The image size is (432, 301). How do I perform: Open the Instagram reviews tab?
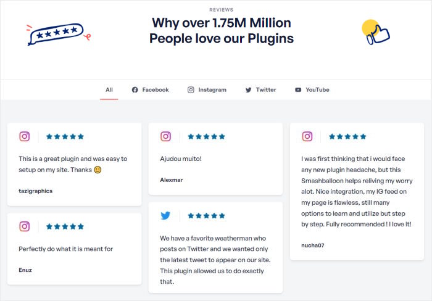click(207, 89)
